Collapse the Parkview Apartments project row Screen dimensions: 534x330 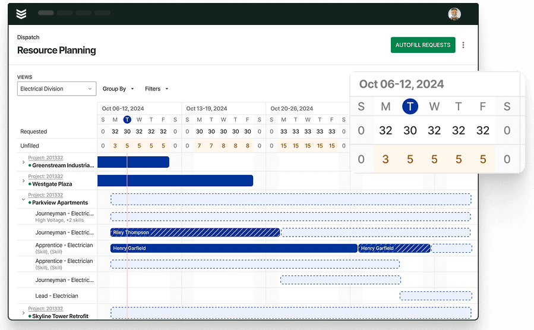click(23, 199)
